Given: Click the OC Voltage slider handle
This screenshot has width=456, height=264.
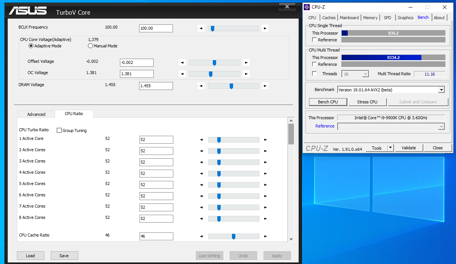Looking at the screenshot, I should tap(211, 74).
